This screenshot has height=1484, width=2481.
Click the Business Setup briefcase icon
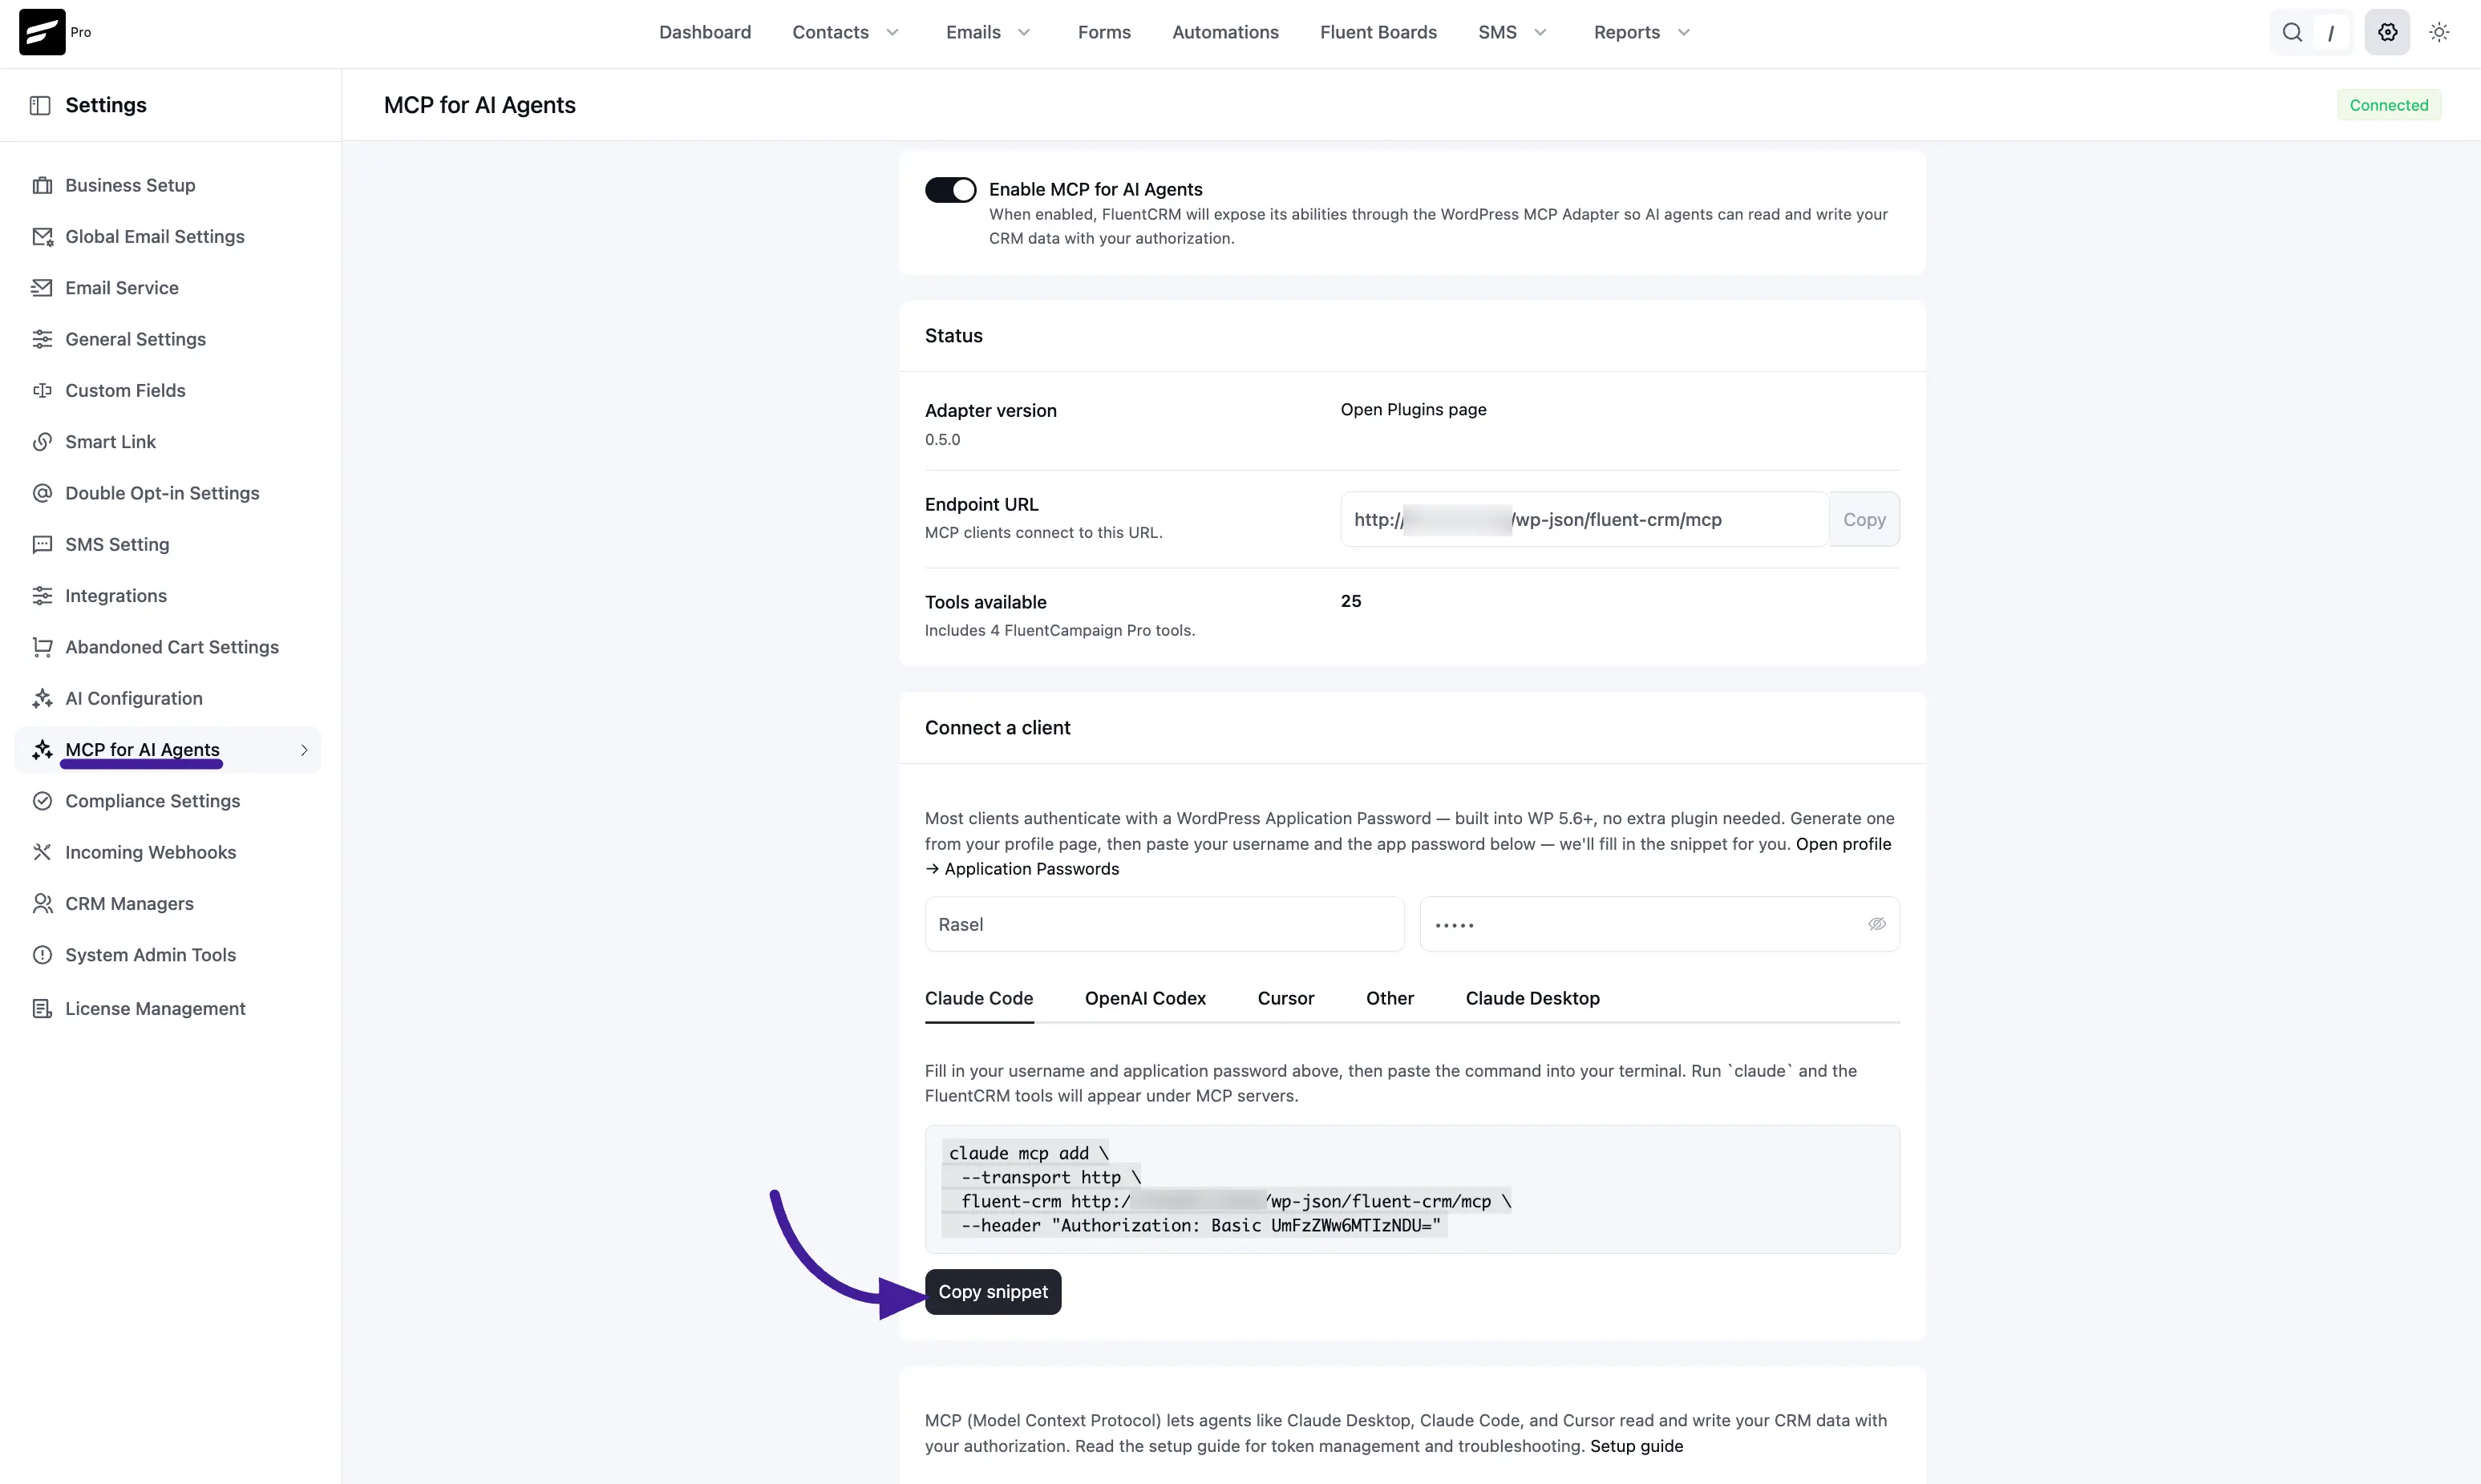42,185
